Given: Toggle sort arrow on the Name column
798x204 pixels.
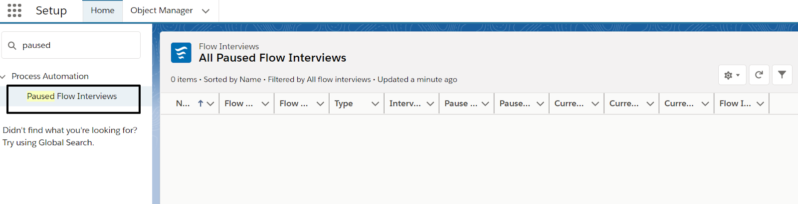Looking at the screenshot, I should [x=200, y=103].
